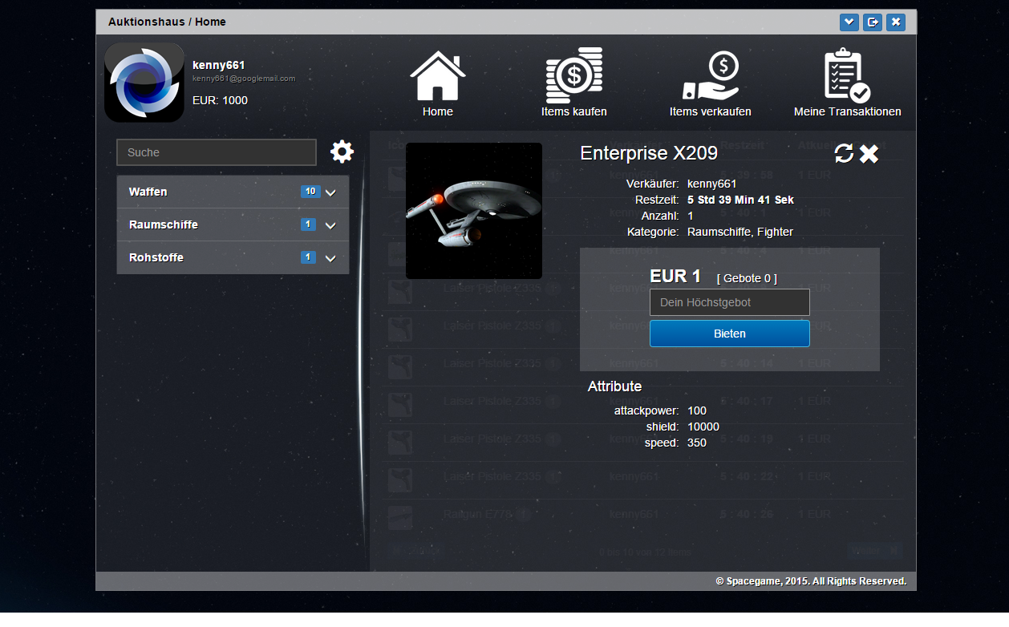Open the title bar dropdown arrow button

(849, 22)
